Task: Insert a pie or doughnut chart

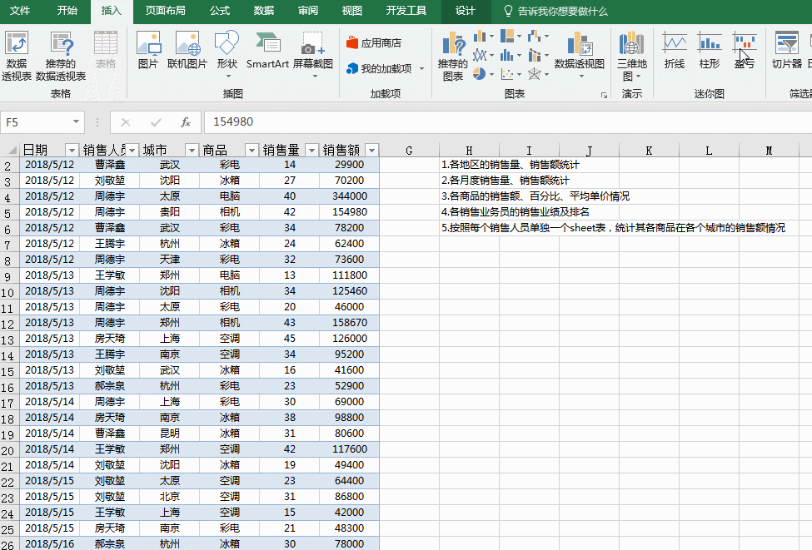Action: 484,74
